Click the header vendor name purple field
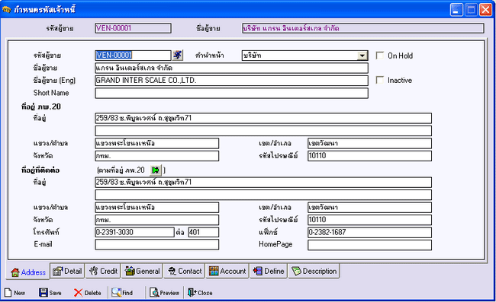The width and height of the screenshot is (496, 302). click(x=363, y=28)
